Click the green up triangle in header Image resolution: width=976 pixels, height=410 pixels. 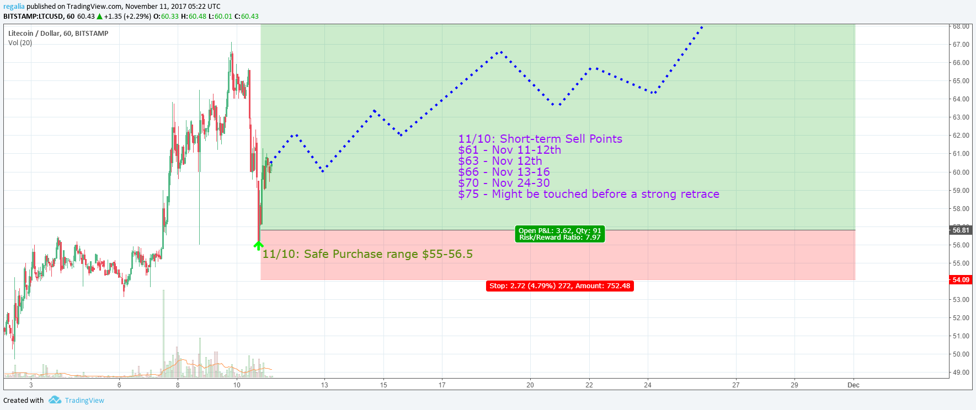100,17
